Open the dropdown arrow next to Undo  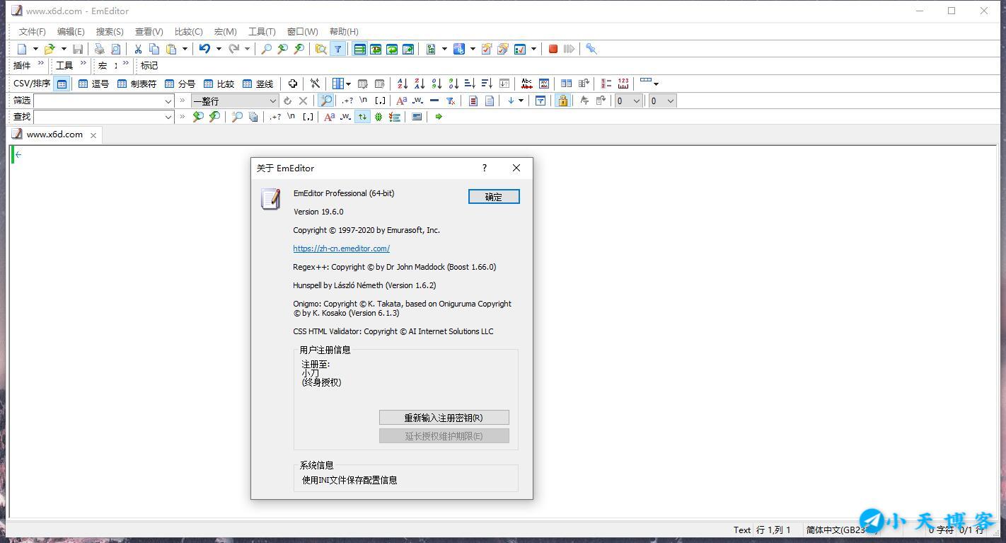click(219, 49)
